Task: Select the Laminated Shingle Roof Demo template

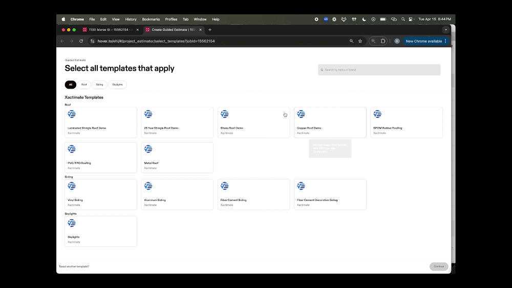Action: click(x=100, y=122)
